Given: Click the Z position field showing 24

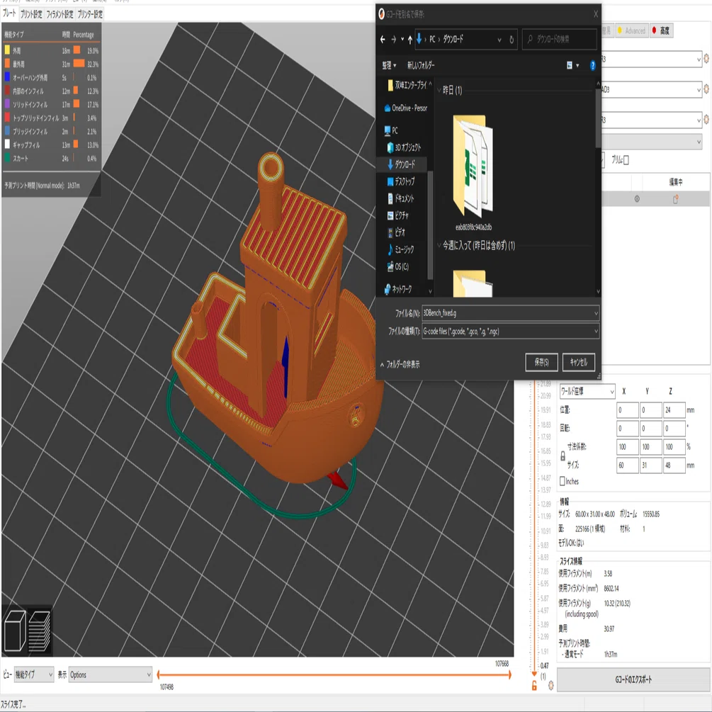Looking at the screenshot, I should click(x=674, y=410).
